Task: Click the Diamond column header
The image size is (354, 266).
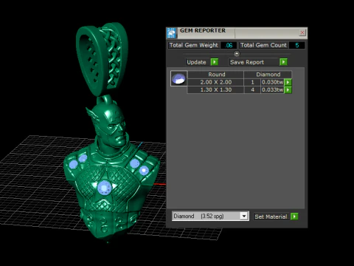Action: (x=268, y=75)
